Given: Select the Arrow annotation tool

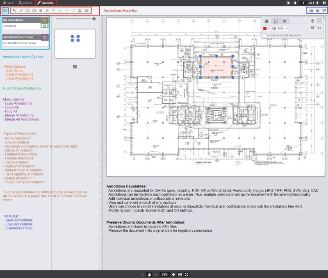Looking at the screenshot, I should coord(14,11).
